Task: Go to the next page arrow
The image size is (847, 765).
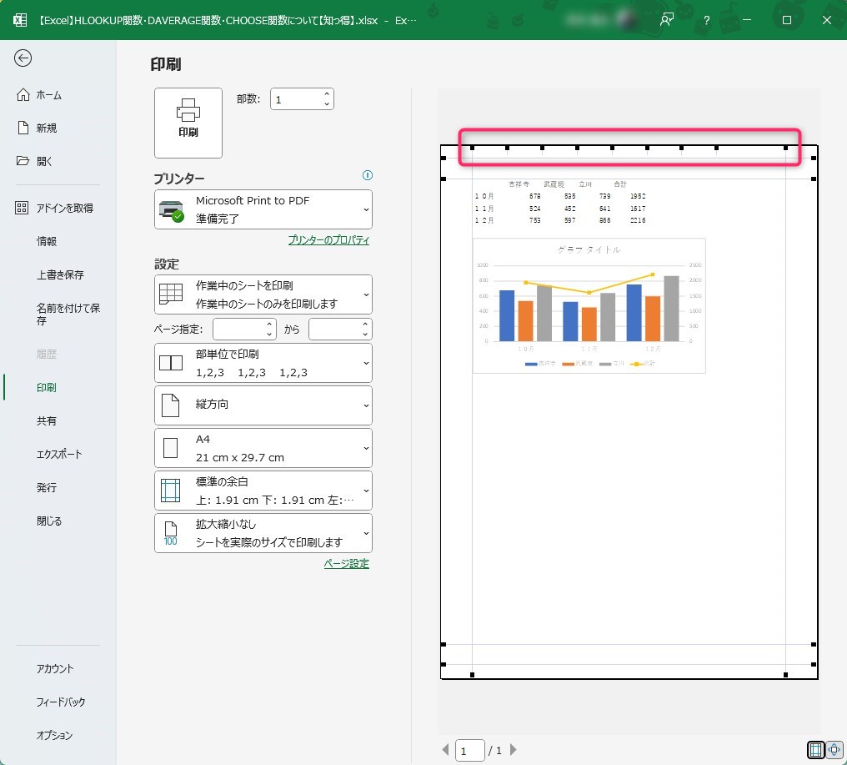Action: tap(514, 750)
